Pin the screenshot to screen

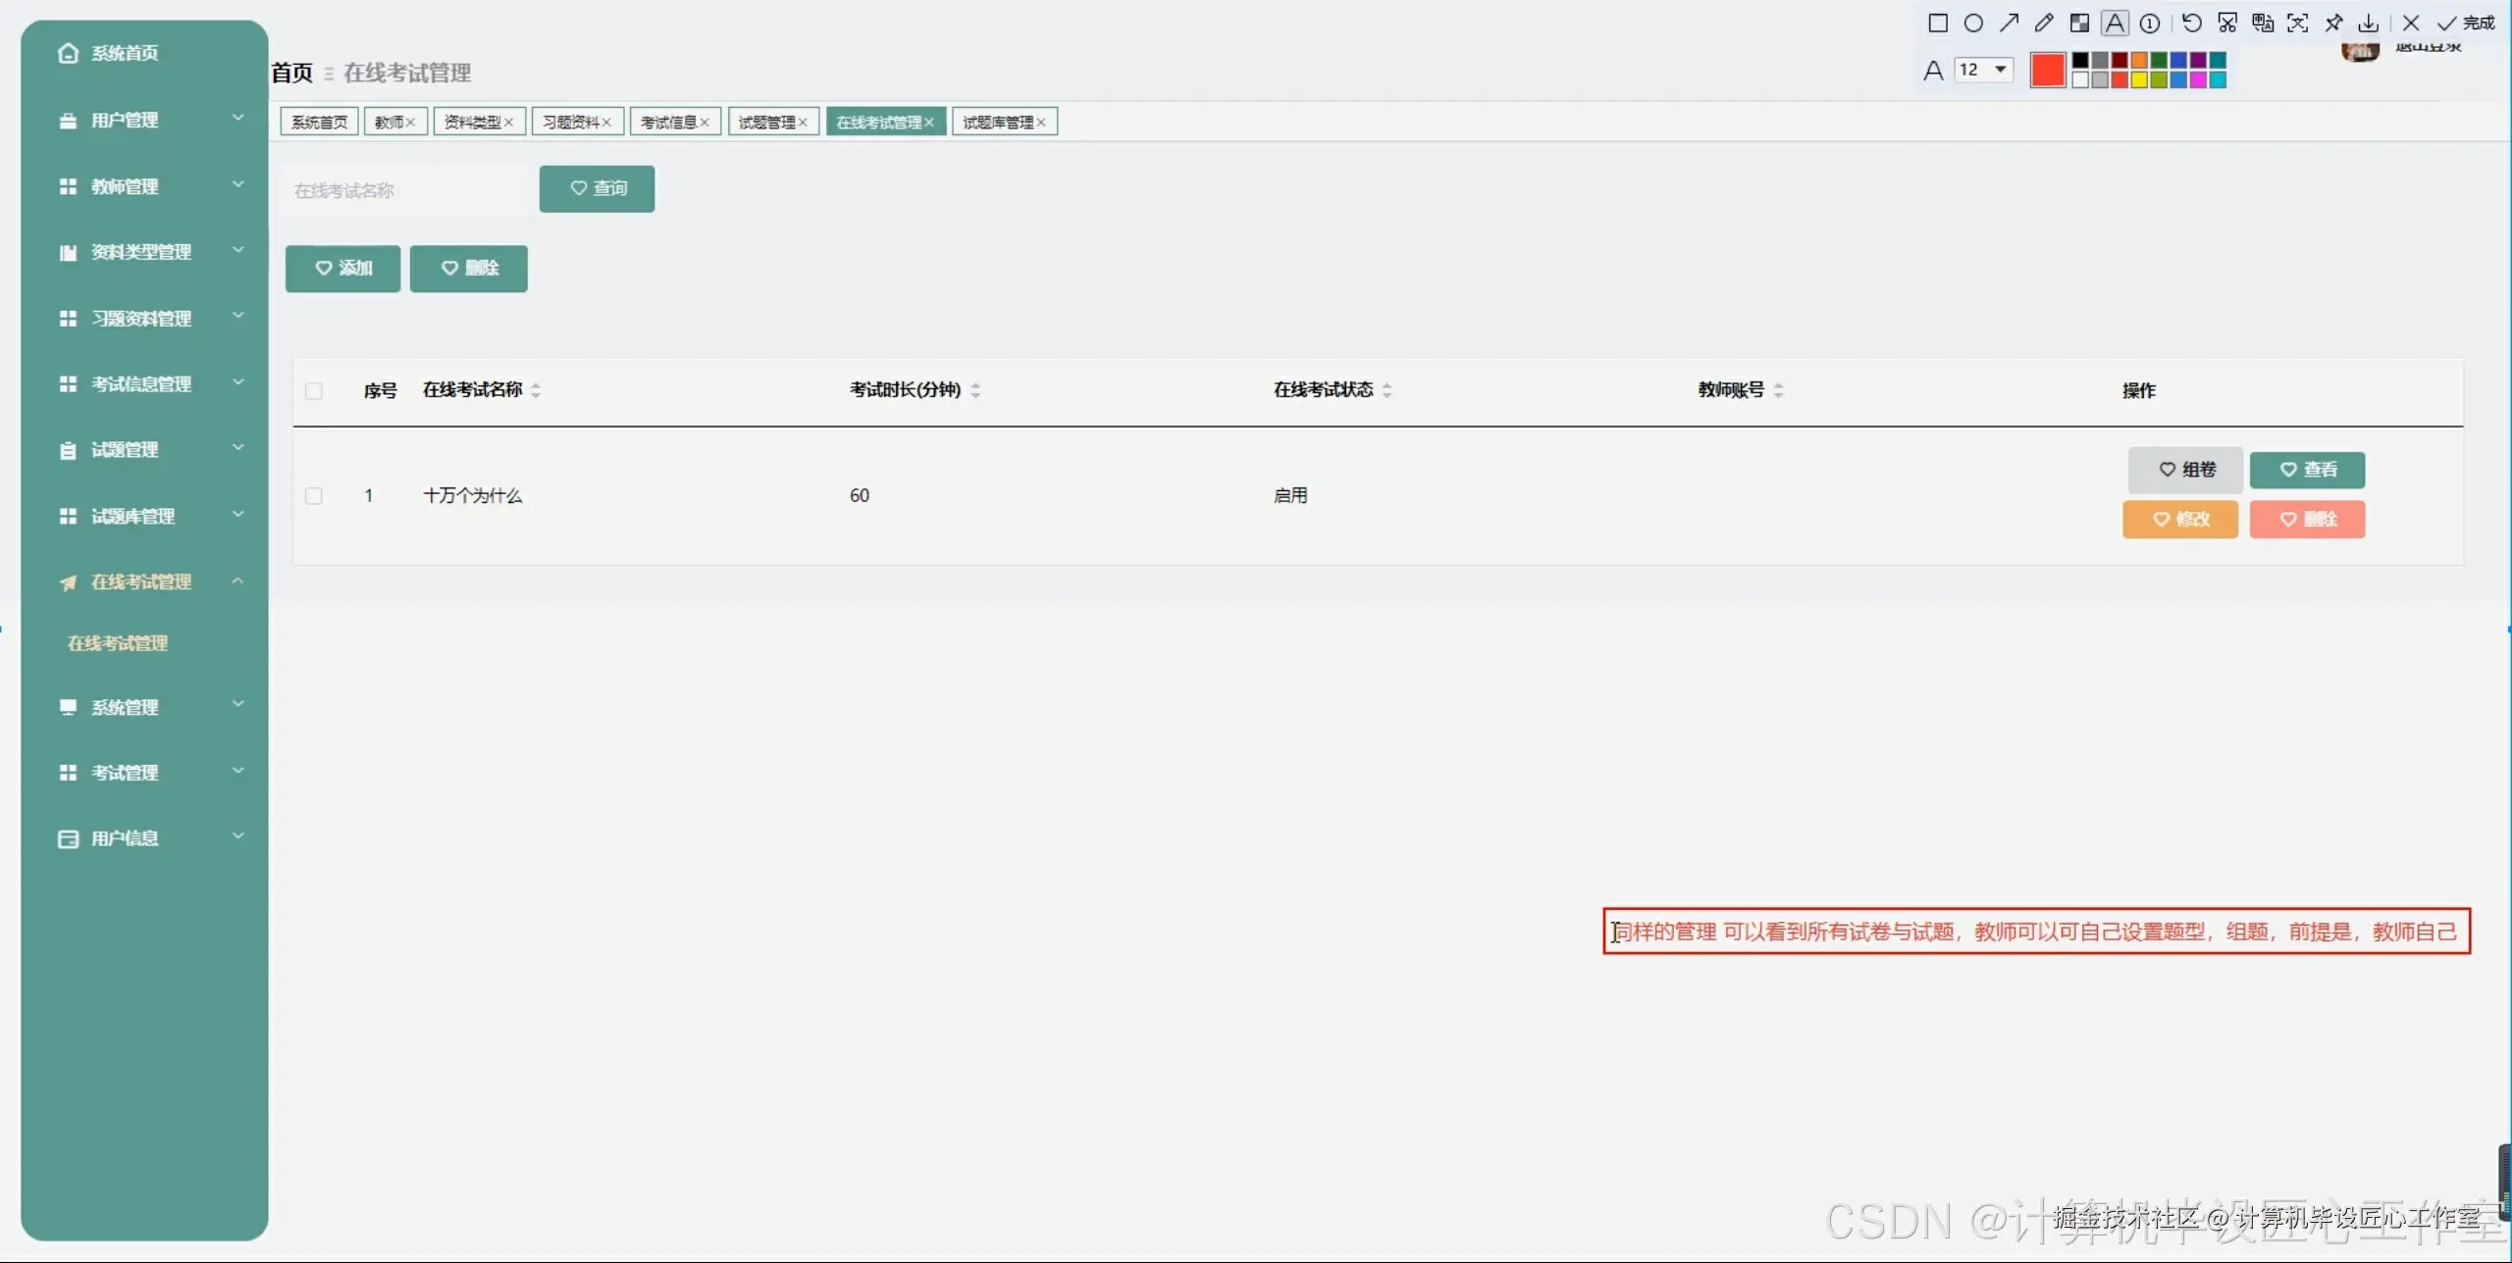point(2333,23)
